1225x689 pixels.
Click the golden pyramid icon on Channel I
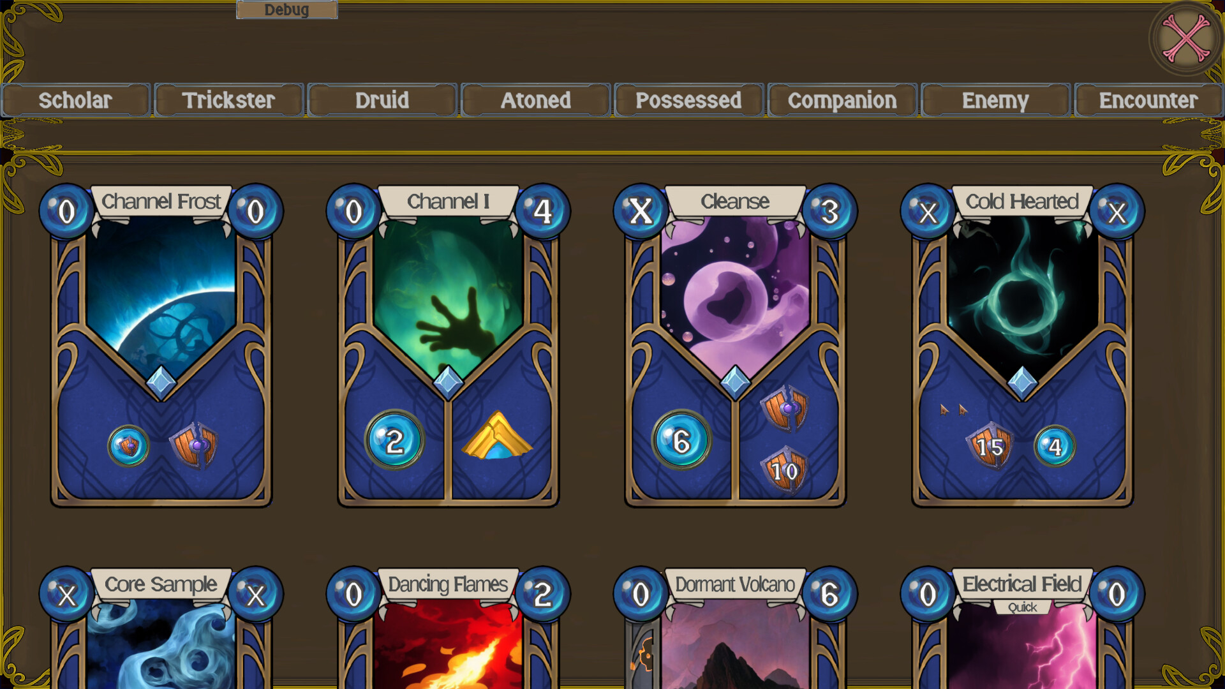[x=496, y=436]
